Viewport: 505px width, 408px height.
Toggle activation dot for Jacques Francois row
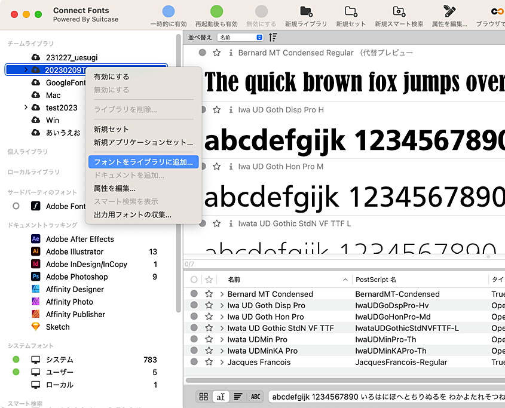pyautogui.click(x=194, y=361)
